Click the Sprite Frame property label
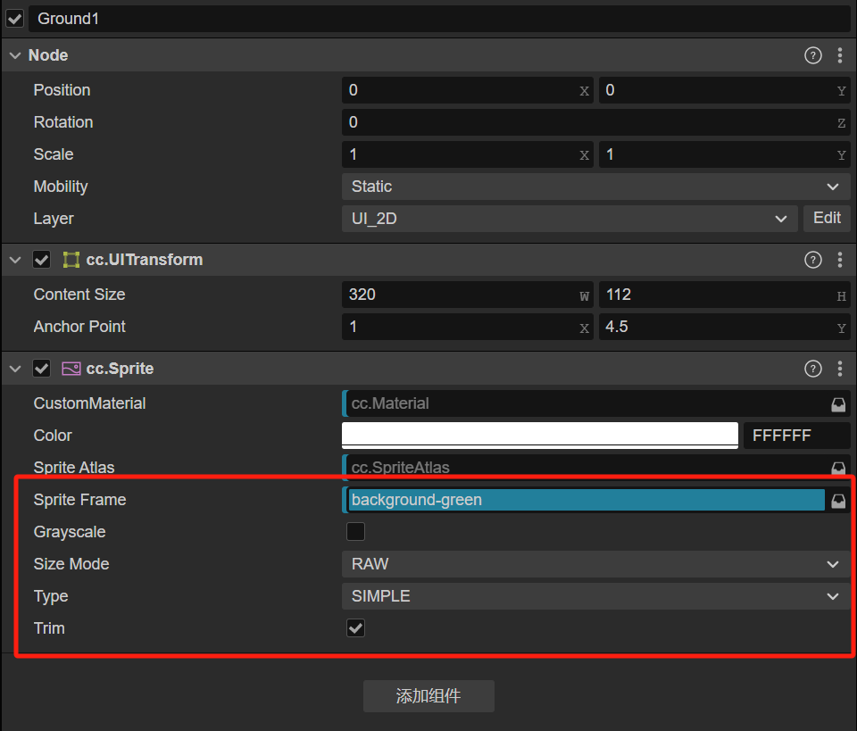Viewport: 857px width, 731px height. [x=79, y=500]
